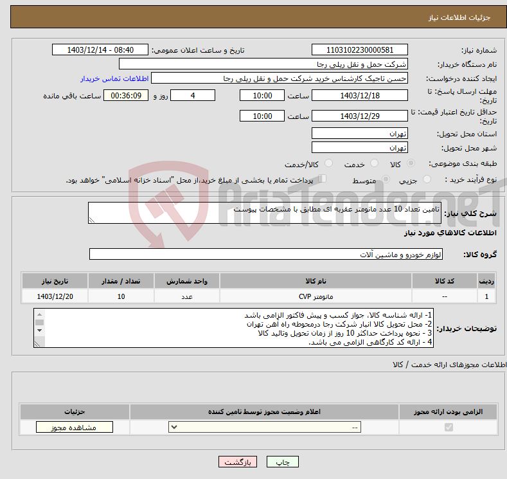The width and height of the screenshot is (507, 479).
Task: Click the اطلاعات مجوزهای ارائه خدمت heading
Action: (x=449, y=365)
